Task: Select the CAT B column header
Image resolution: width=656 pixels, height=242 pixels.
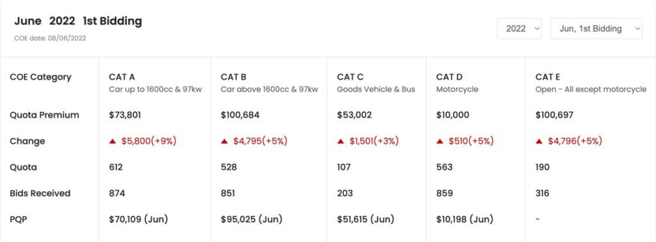Action: (270, 82)
